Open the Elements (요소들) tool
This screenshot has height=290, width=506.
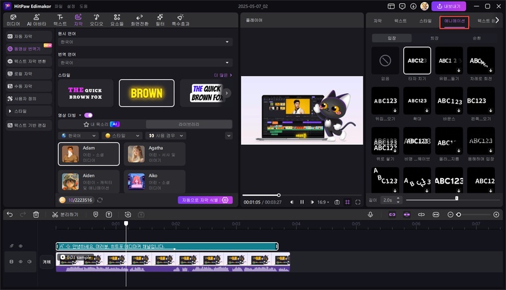pos(117,20)
